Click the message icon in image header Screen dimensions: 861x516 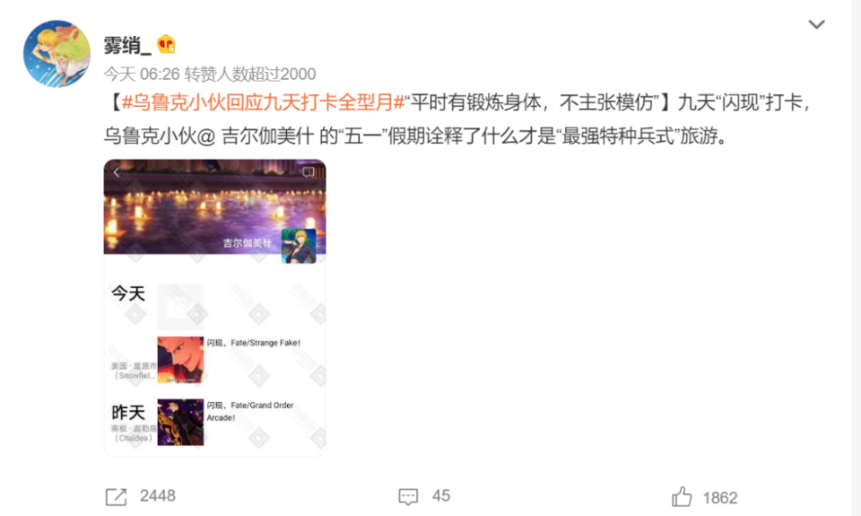[308, 172]
